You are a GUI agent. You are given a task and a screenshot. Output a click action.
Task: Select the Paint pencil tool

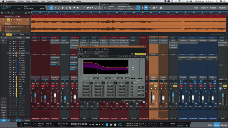click(67, 8)
